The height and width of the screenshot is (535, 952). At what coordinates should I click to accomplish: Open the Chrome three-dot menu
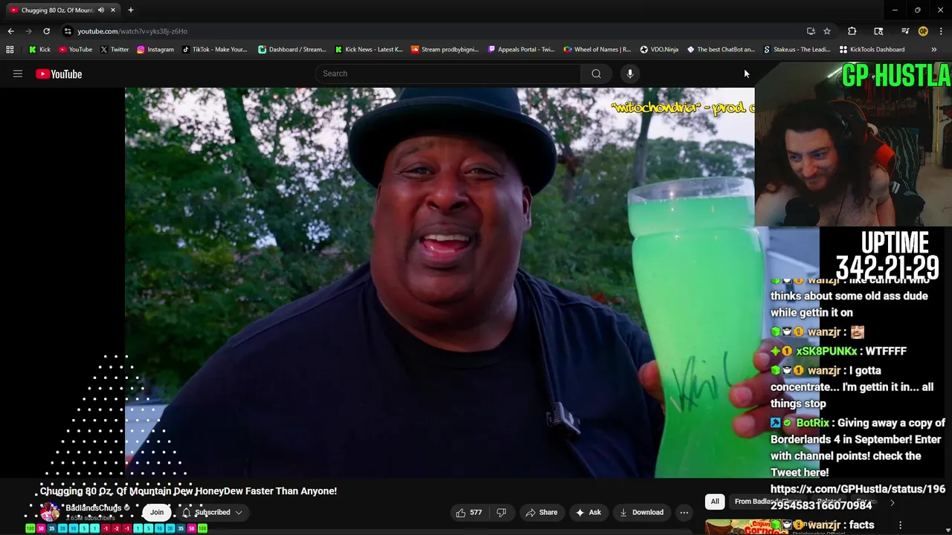942,31
